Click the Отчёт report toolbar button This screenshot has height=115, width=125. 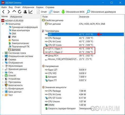42,12
